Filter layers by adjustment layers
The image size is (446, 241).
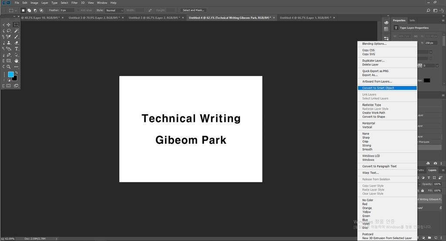tap(423, 177)
